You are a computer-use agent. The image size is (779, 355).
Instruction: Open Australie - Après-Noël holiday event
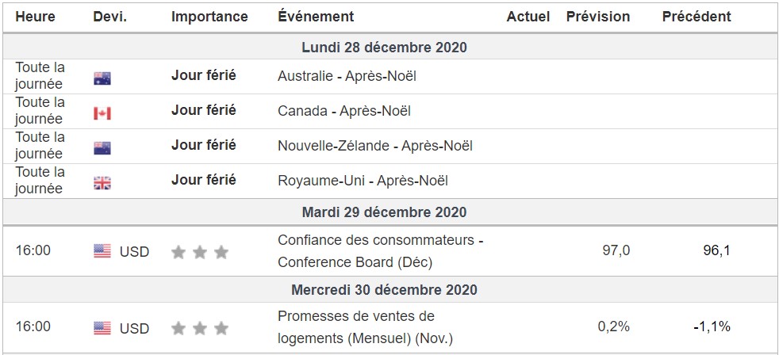pyautogui.click(x=347, y=77)
